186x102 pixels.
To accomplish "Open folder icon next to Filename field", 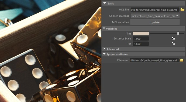I will pos(181,60).
